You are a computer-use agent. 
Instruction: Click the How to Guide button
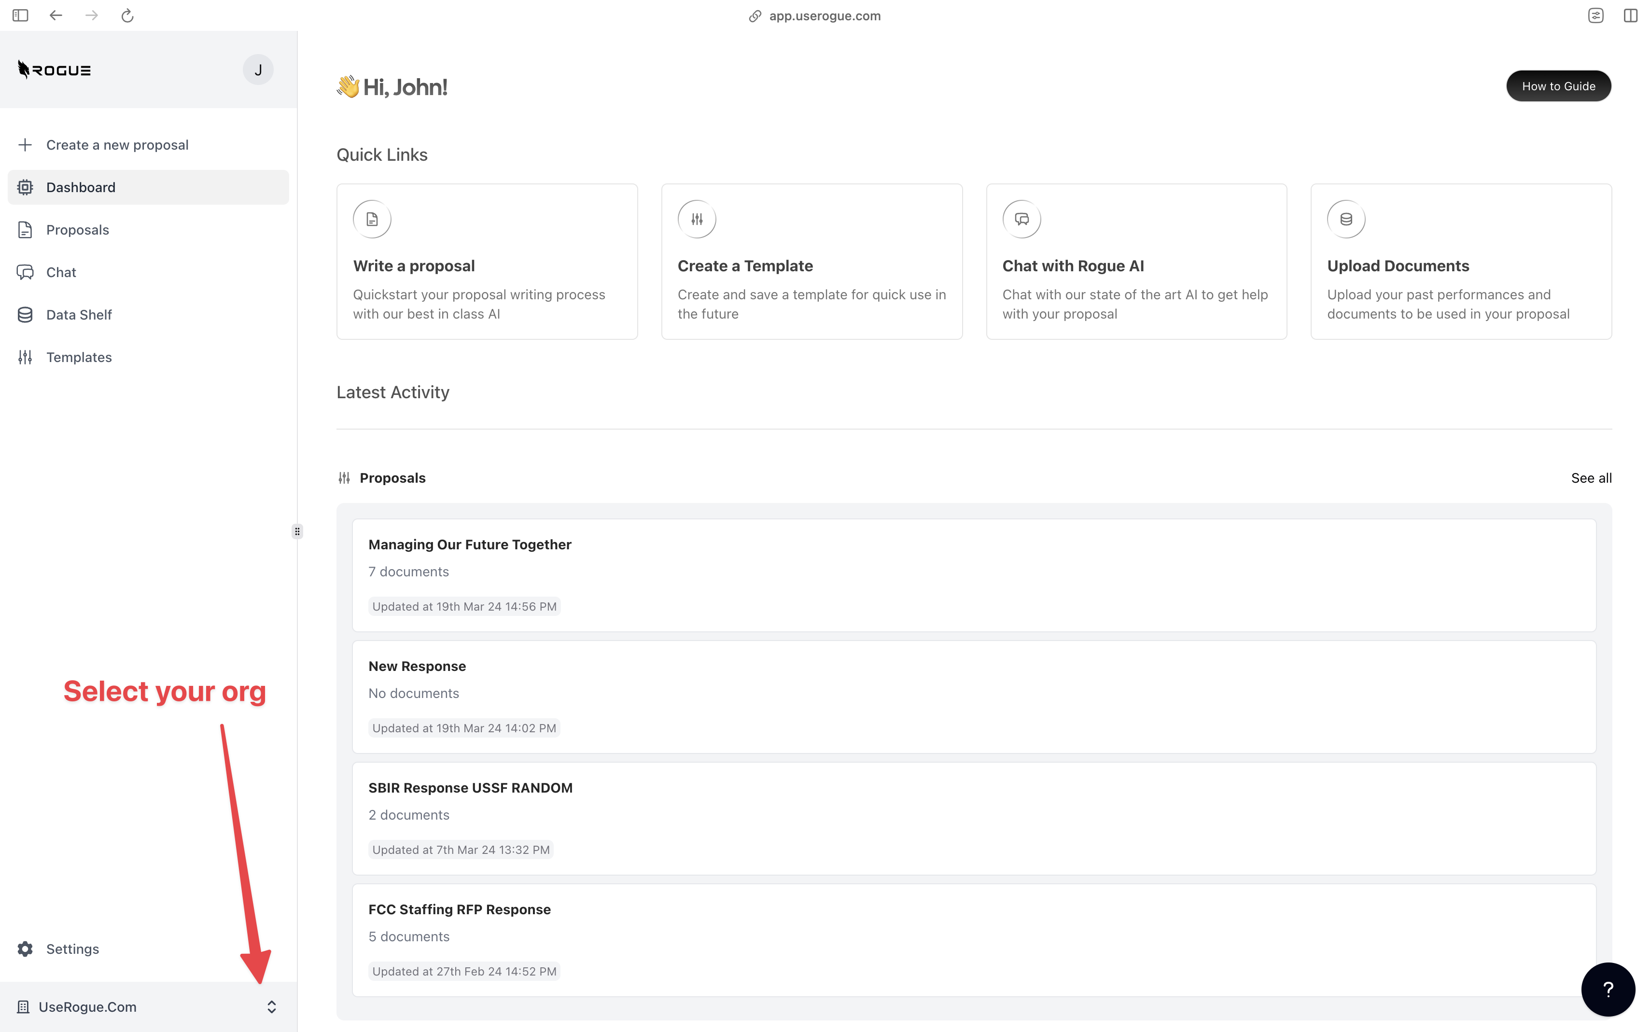[x=1558, y=86]
